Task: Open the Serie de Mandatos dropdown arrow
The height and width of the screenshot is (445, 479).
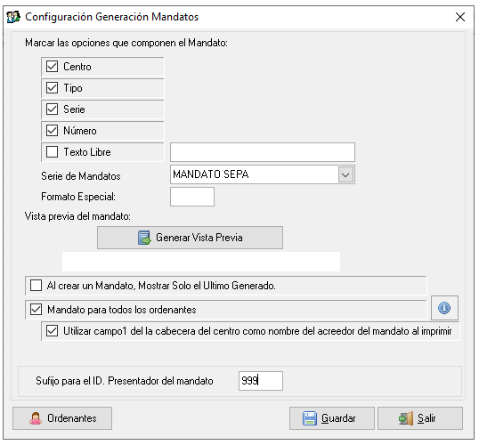Action: tap(345, 174)
